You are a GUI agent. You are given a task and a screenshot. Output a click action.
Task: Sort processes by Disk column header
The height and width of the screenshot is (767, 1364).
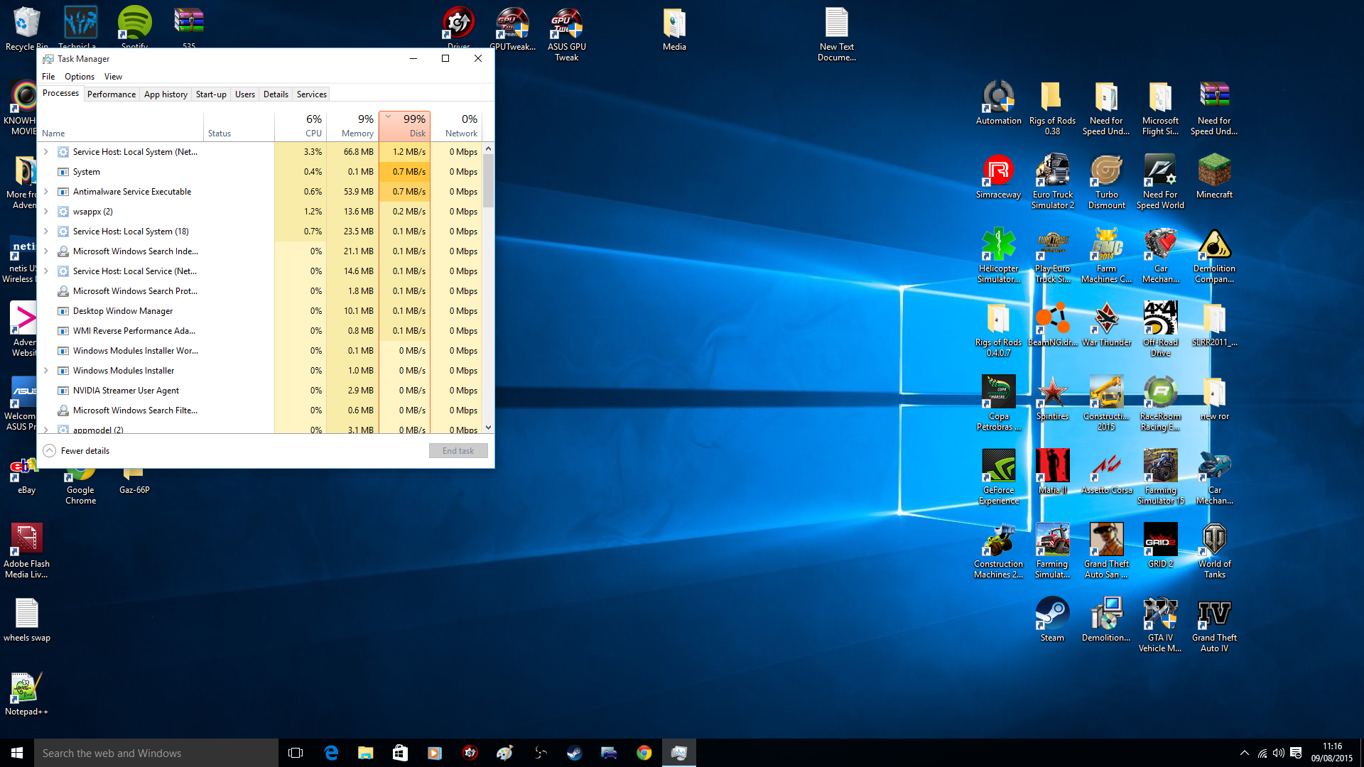(405, 126)
